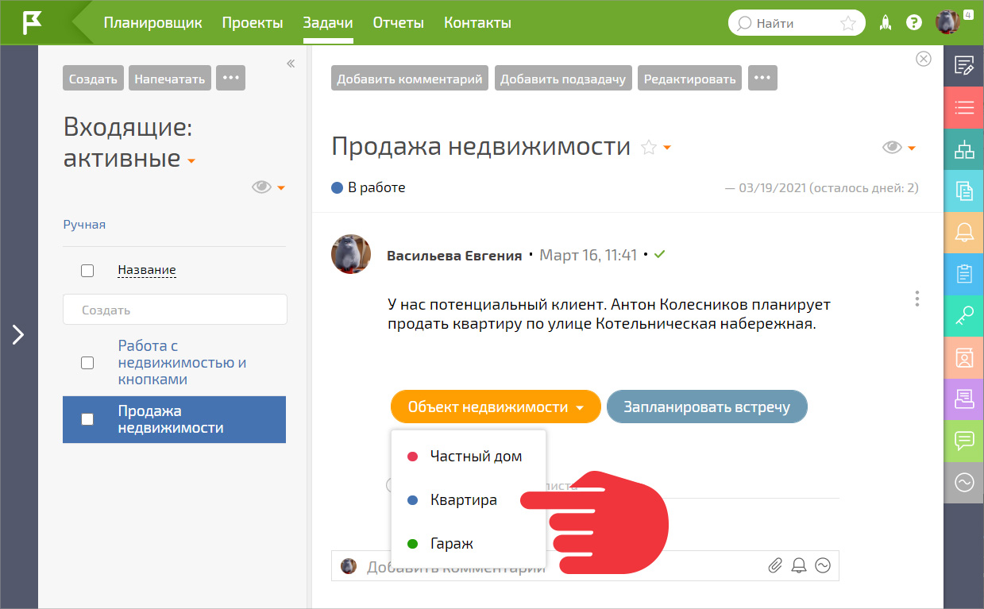Open the red list icon in right sidebar
This screenshot has width=984, height=609.
point(964,107)
